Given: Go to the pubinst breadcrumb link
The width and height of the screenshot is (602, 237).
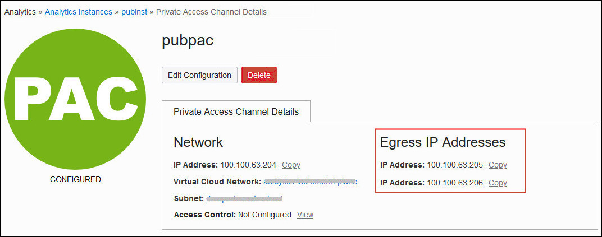Looking at the screenshot, I should point(133,12).
